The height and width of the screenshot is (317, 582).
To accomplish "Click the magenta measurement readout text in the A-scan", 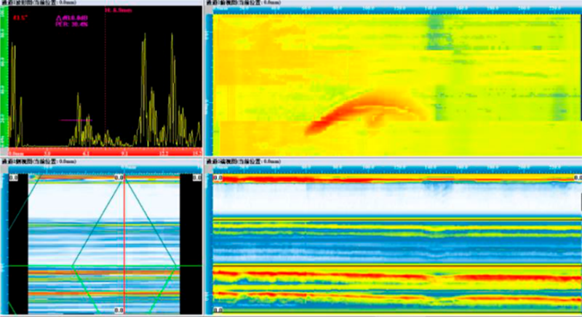I will (x=71, y=20).
